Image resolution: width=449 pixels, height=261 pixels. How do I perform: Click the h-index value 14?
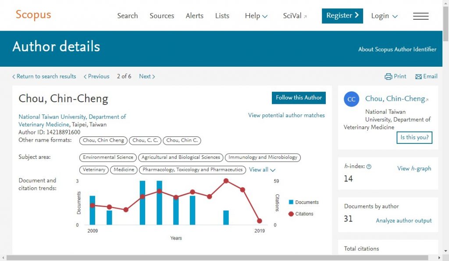348,179
